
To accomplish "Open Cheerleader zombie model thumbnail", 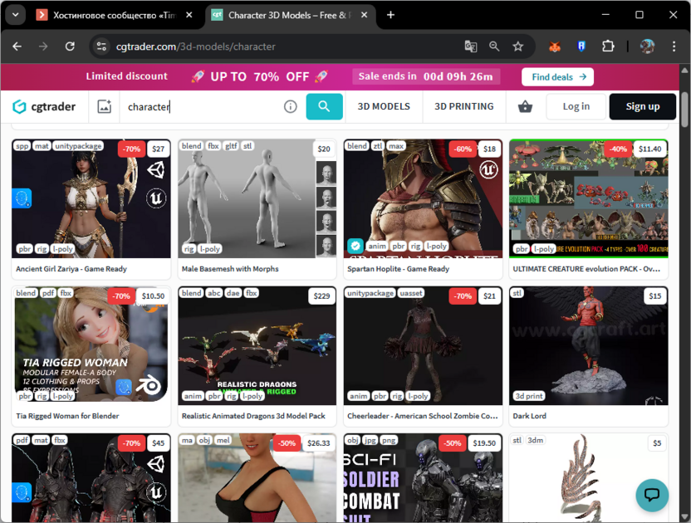I will (423, 346).
